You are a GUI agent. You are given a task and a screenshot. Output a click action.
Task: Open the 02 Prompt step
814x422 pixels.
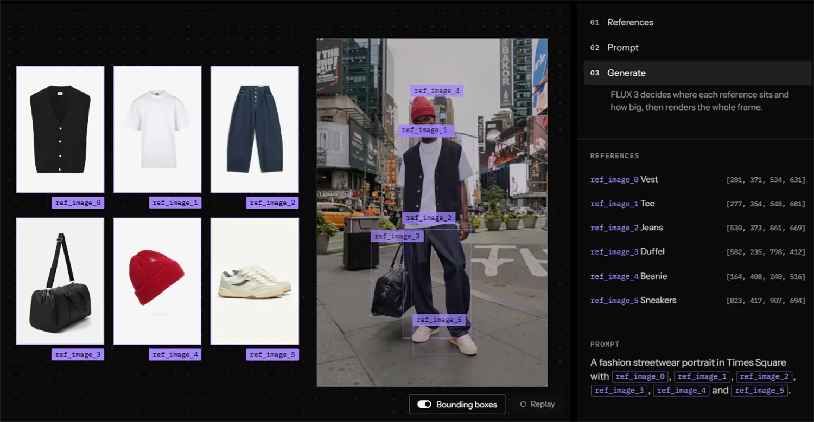698,48
